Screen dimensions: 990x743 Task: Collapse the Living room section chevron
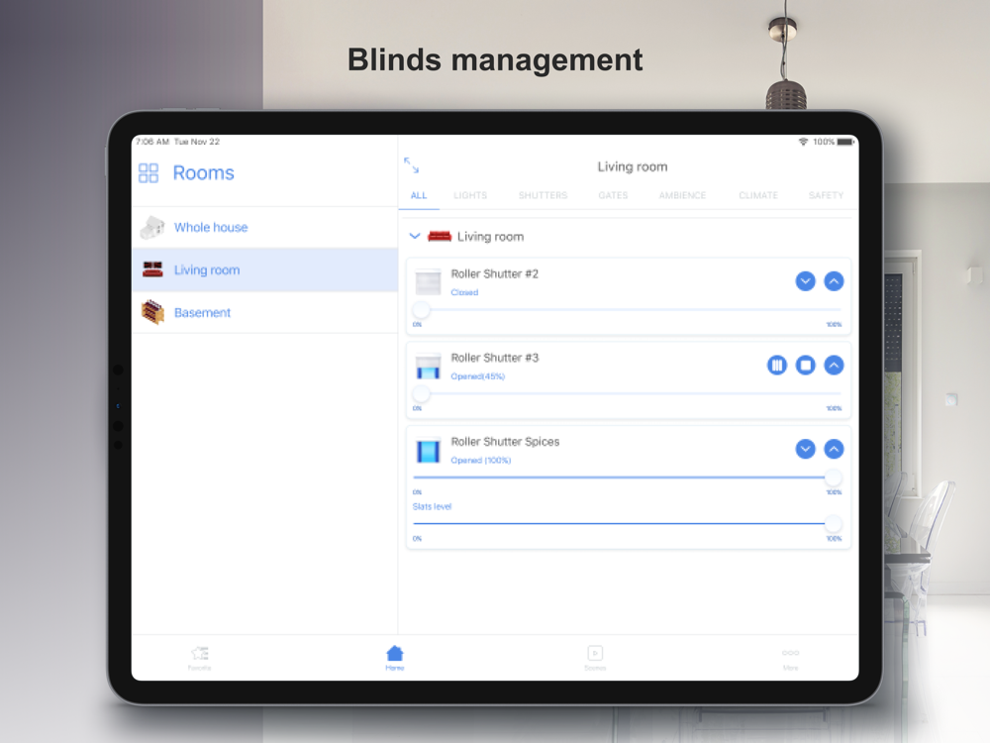415,237
